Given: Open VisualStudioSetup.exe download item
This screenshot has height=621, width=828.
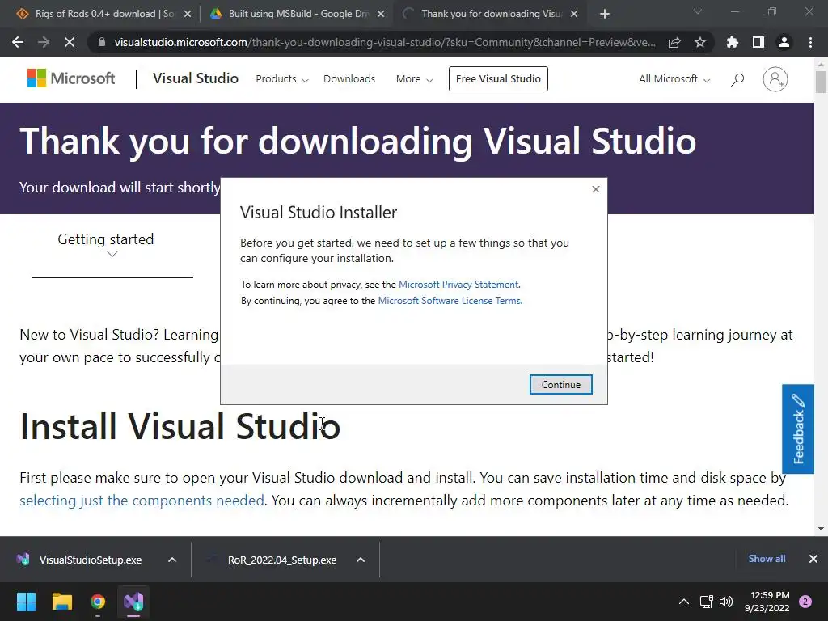Looking at the screenshot, I should [90, 560].
